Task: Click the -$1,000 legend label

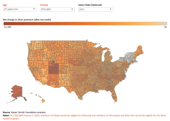Action: click(7, 27)
